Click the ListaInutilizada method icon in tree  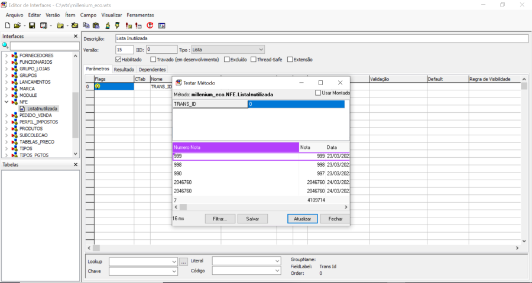(x=22, y=109)
